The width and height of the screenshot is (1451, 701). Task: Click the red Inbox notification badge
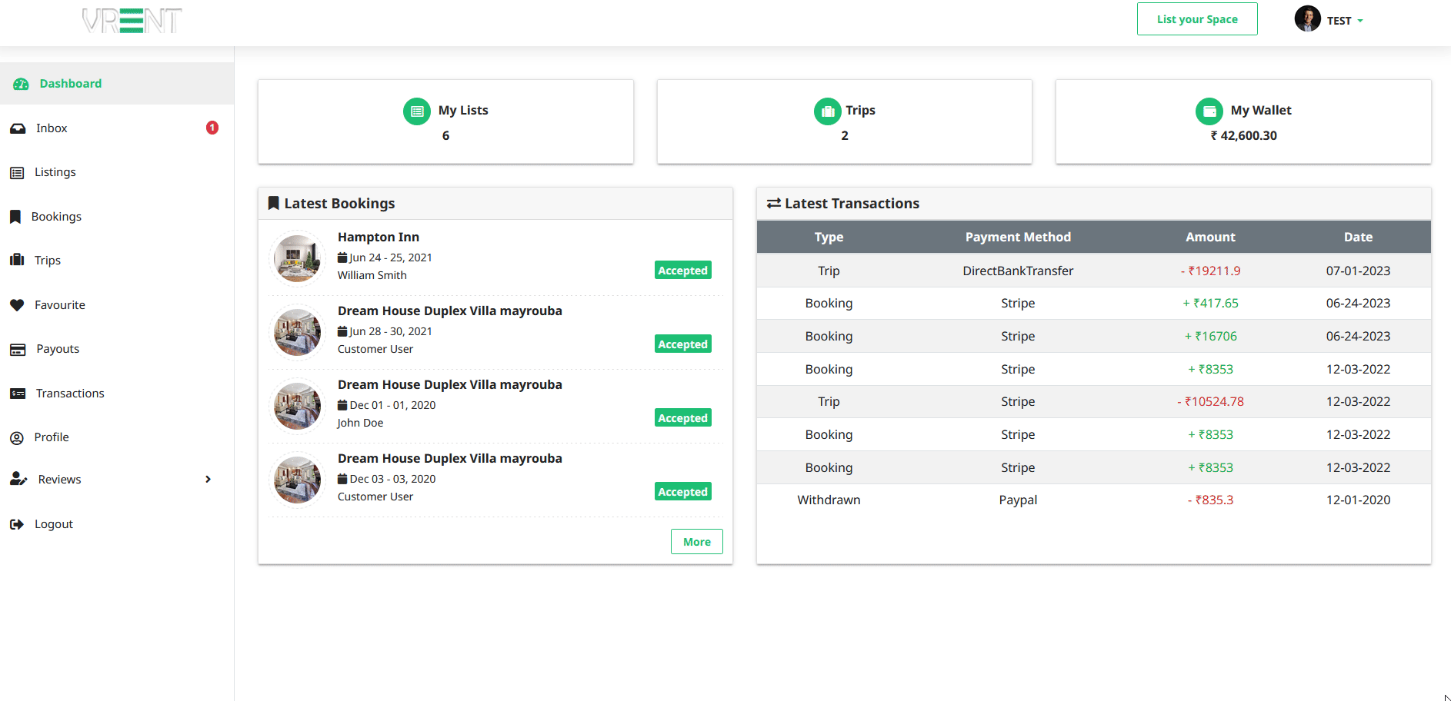pyautogui.click(x=212, y=128)
